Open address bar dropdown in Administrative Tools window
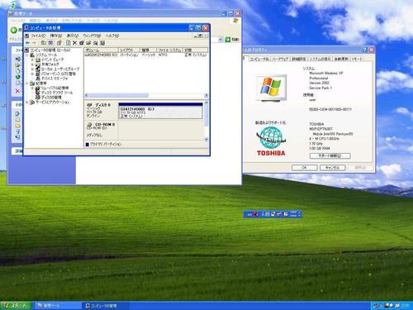Image resolution: width=413 pixels, height=310 pixels. tap(221, 40)
